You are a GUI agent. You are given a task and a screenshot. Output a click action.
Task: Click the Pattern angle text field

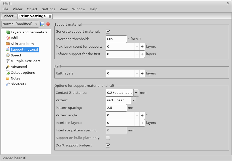point(120,115)
